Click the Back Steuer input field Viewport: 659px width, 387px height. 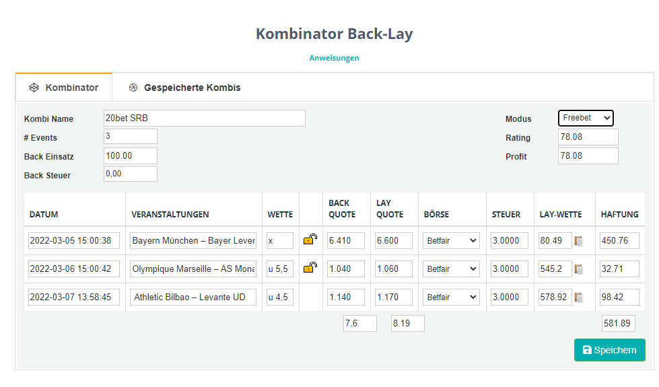pos(130,174)
